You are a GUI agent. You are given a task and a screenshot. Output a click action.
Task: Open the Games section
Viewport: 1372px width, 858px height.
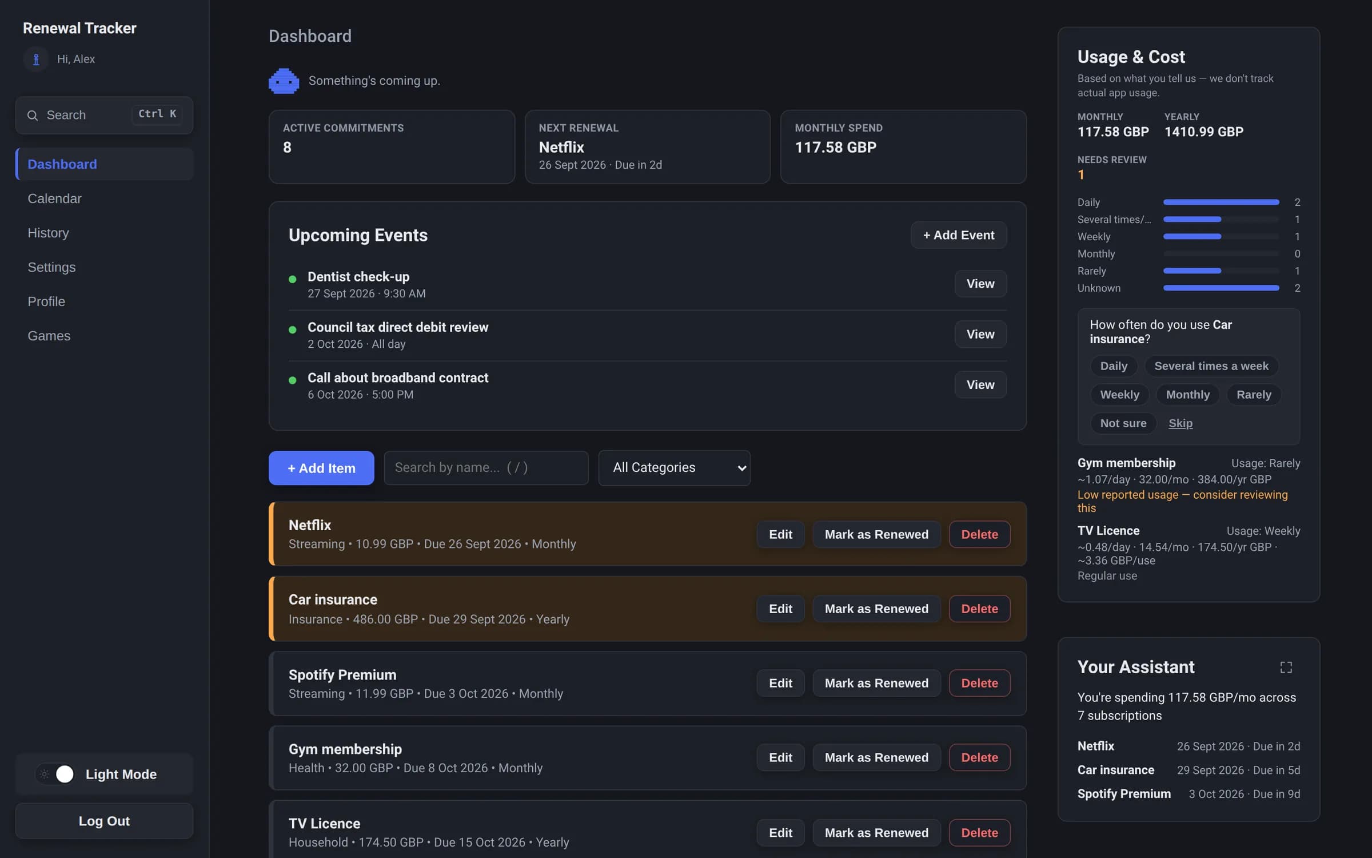tap(105, 336)
